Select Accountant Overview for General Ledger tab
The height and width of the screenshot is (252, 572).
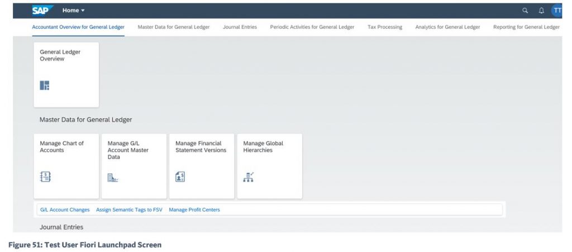[x=78, y=27]
